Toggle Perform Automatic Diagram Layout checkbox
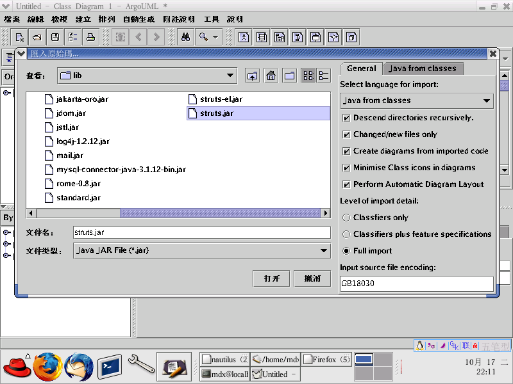This screenshot has width=513, height=384. point(346,184)
